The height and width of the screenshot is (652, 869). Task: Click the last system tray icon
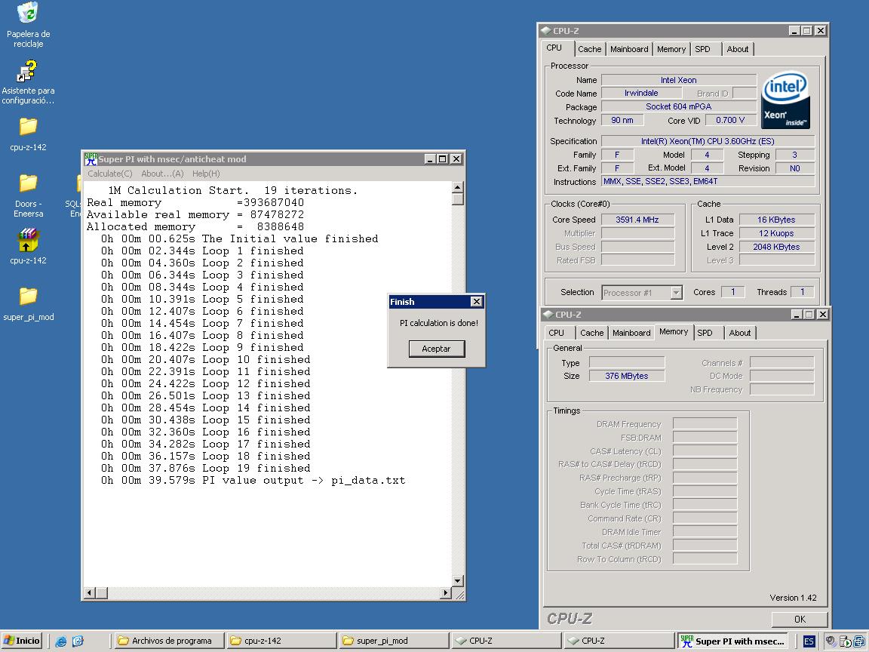(858, 641)
